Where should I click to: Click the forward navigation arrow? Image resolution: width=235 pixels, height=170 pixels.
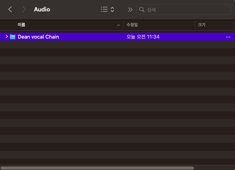(x=24, y=9)
